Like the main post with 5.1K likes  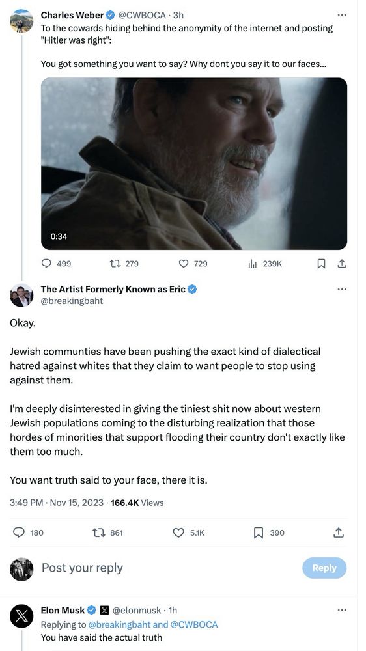pos(189,533)
